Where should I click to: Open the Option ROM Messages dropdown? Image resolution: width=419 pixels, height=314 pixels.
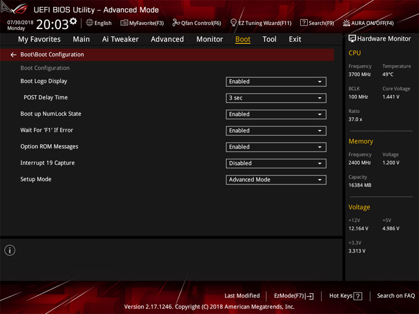[x=276, y=147]
